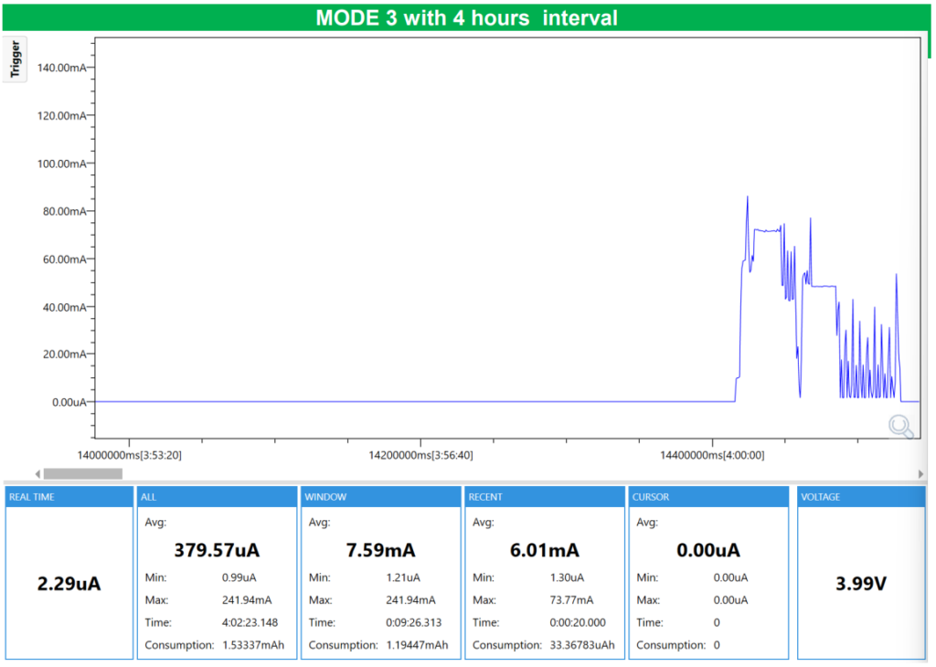Screen dimensions: 936x667
Task: Open the Trigger side tab
Action: (x=16, y=59)
